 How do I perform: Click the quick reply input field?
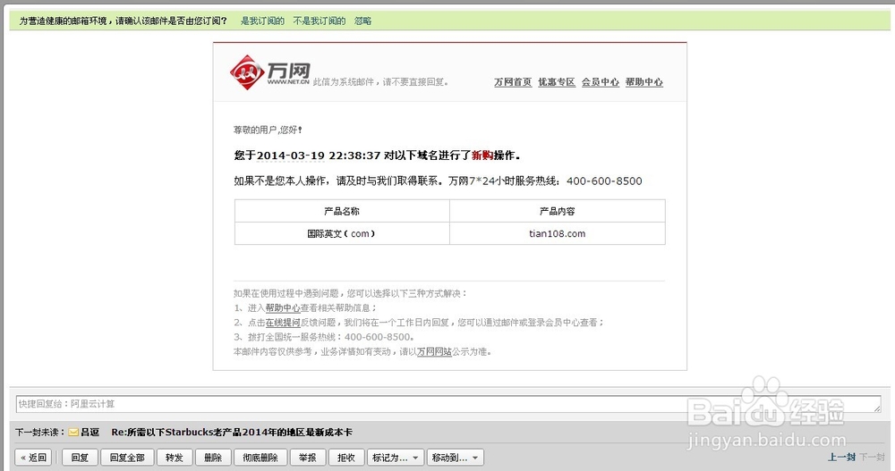(448, 404)
